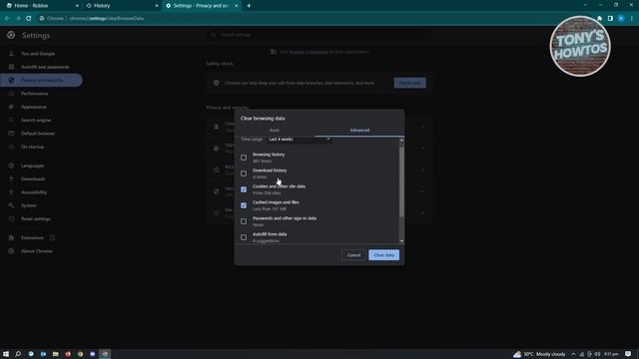Open the notification center icon
The width and height of the screenshot is (639, 359).
point(628,354)
